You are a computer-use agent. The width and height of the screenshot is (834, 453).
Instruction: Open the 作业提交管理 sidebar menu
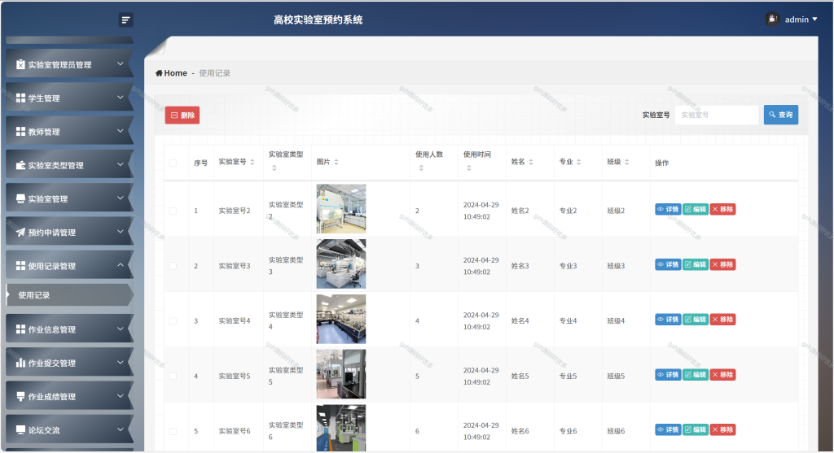(x=70, y=363)
